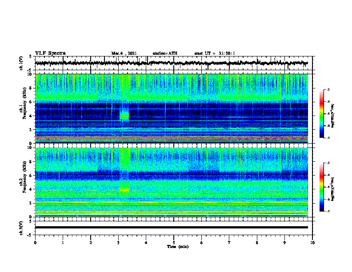Click the "2" label on the time axis

91,243
